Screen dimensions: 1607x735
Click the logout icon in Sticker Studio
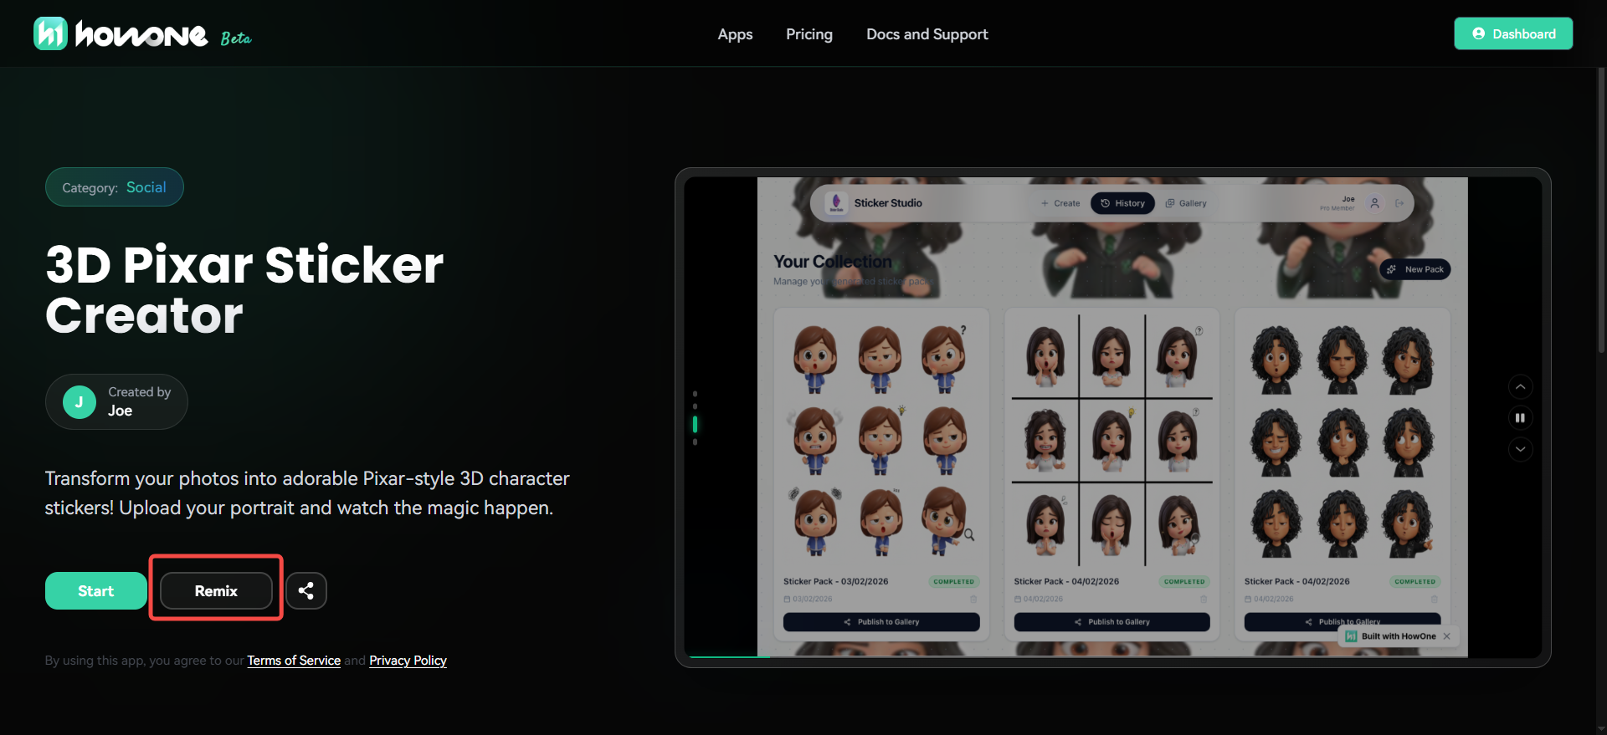point(1399,203)
